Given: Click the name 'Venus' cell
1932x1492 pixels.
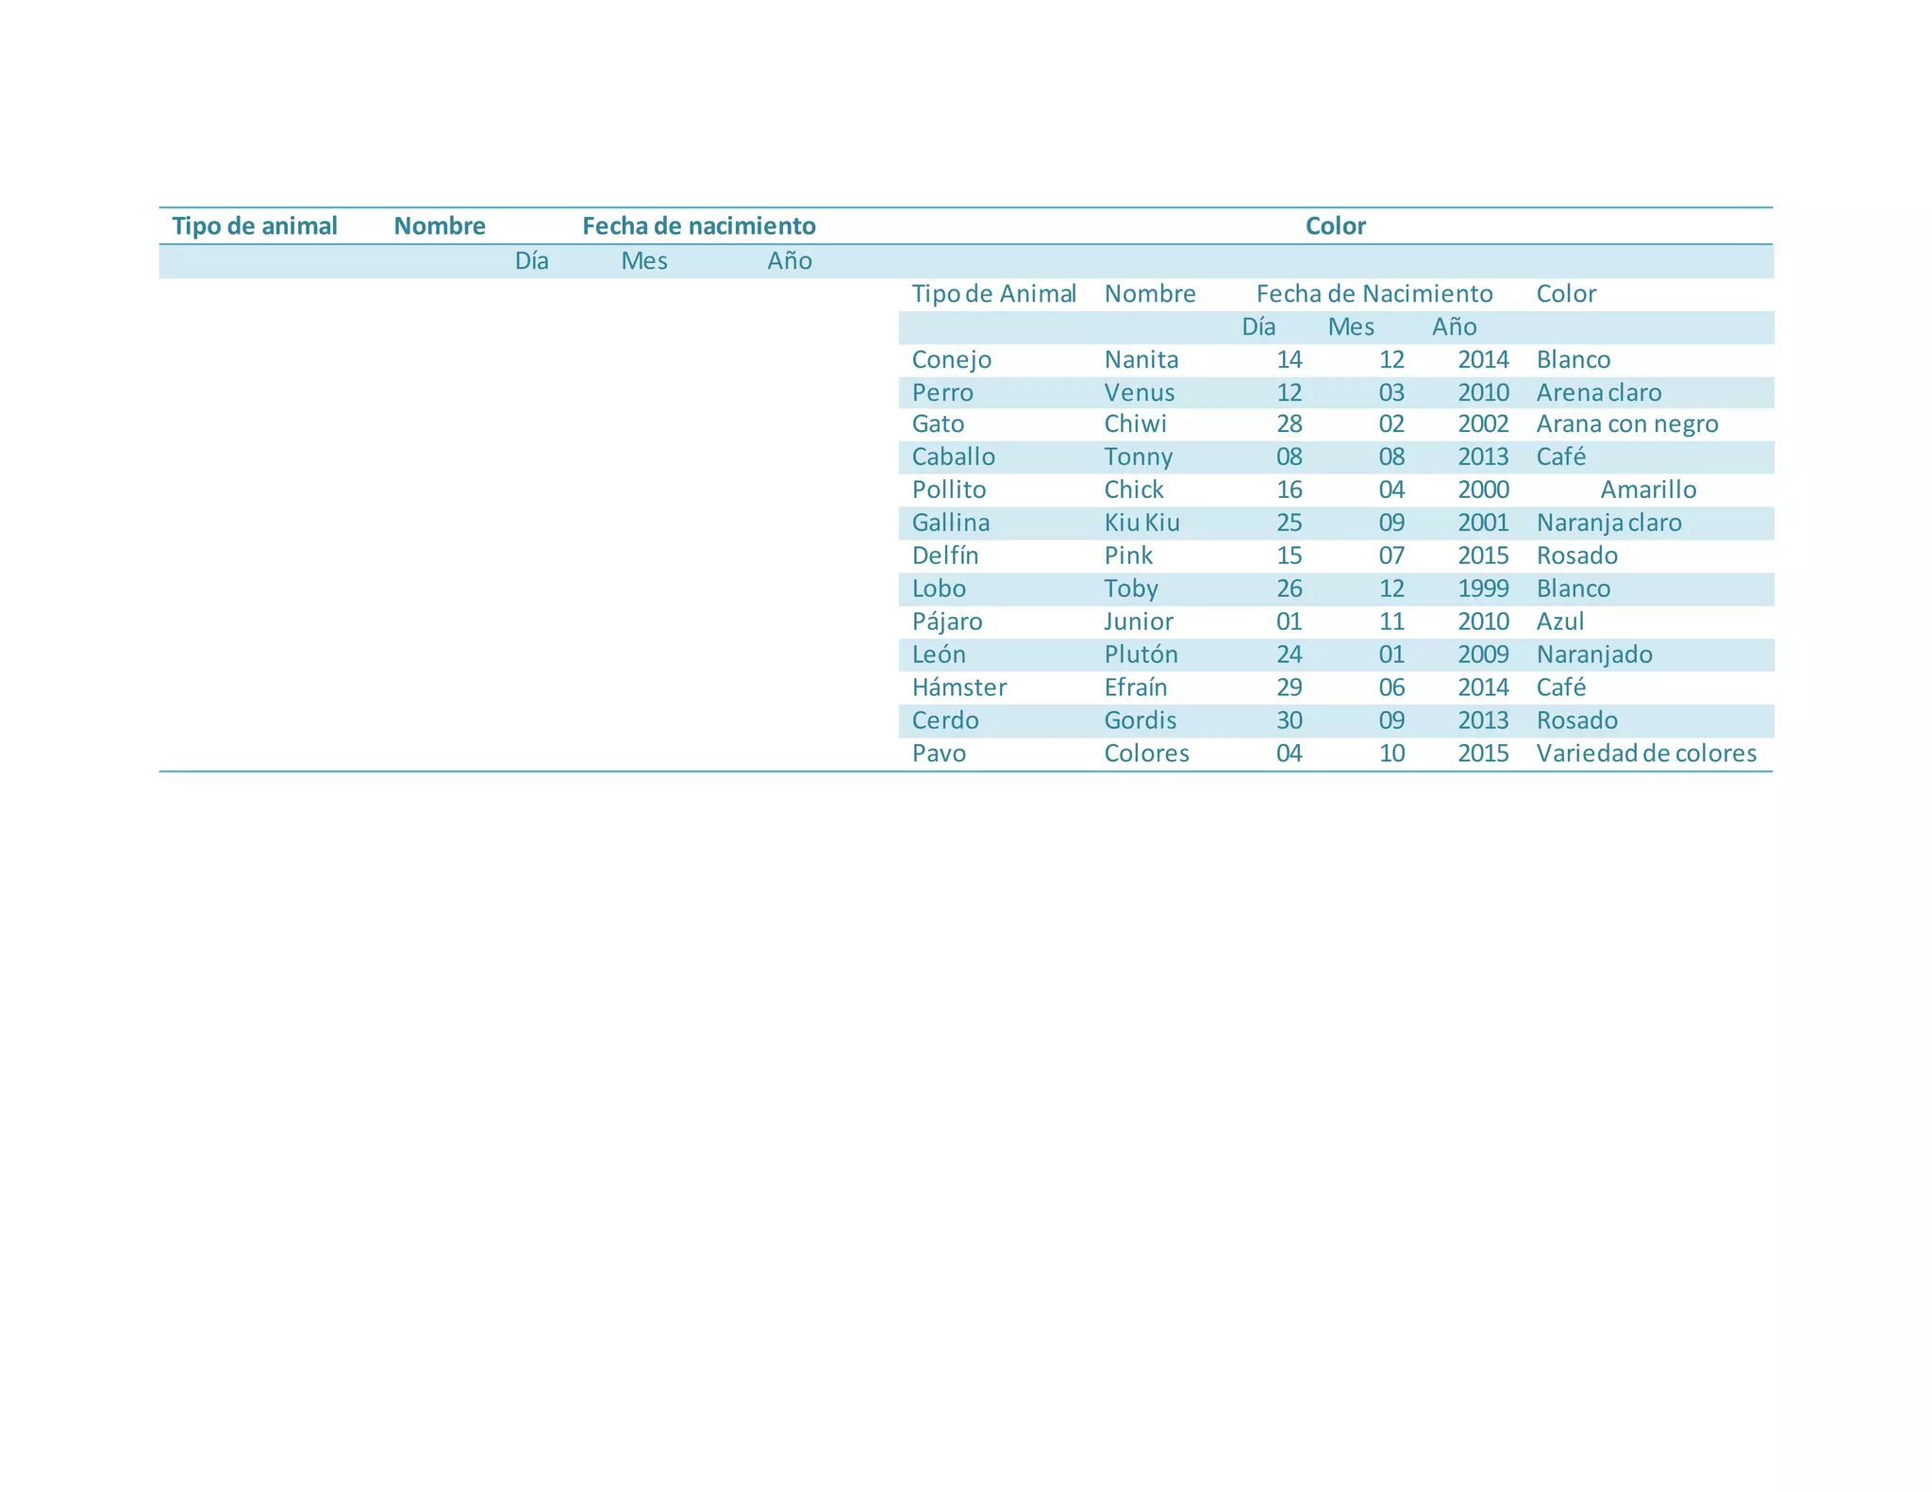Looking at the screenshot, I should point(1139,392).
